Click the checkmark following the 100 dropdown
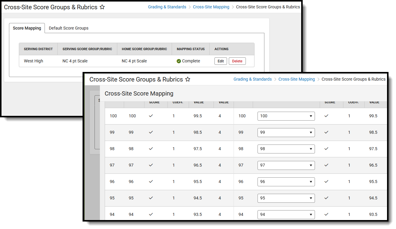 326,116
